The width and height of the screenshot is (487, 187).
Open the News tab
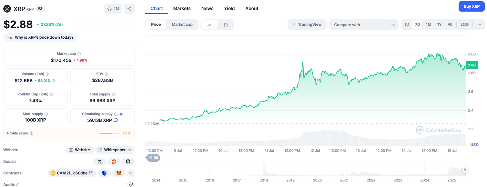[207, 8]
